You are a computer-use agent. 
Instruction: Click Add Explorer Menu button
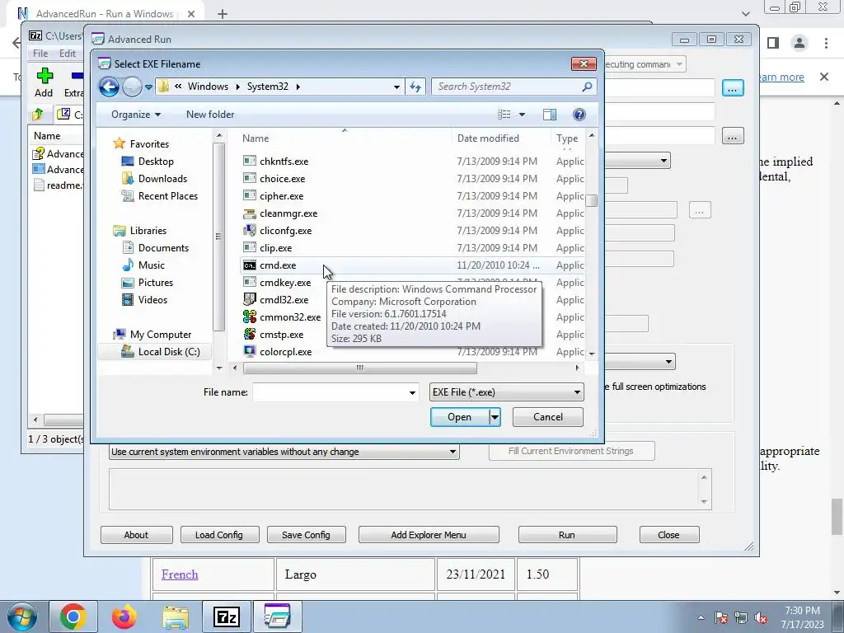pyautogui.click(x=429, y=534)
